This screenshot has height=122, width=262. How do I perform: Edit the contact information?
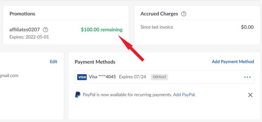click(x=53, y=62)
